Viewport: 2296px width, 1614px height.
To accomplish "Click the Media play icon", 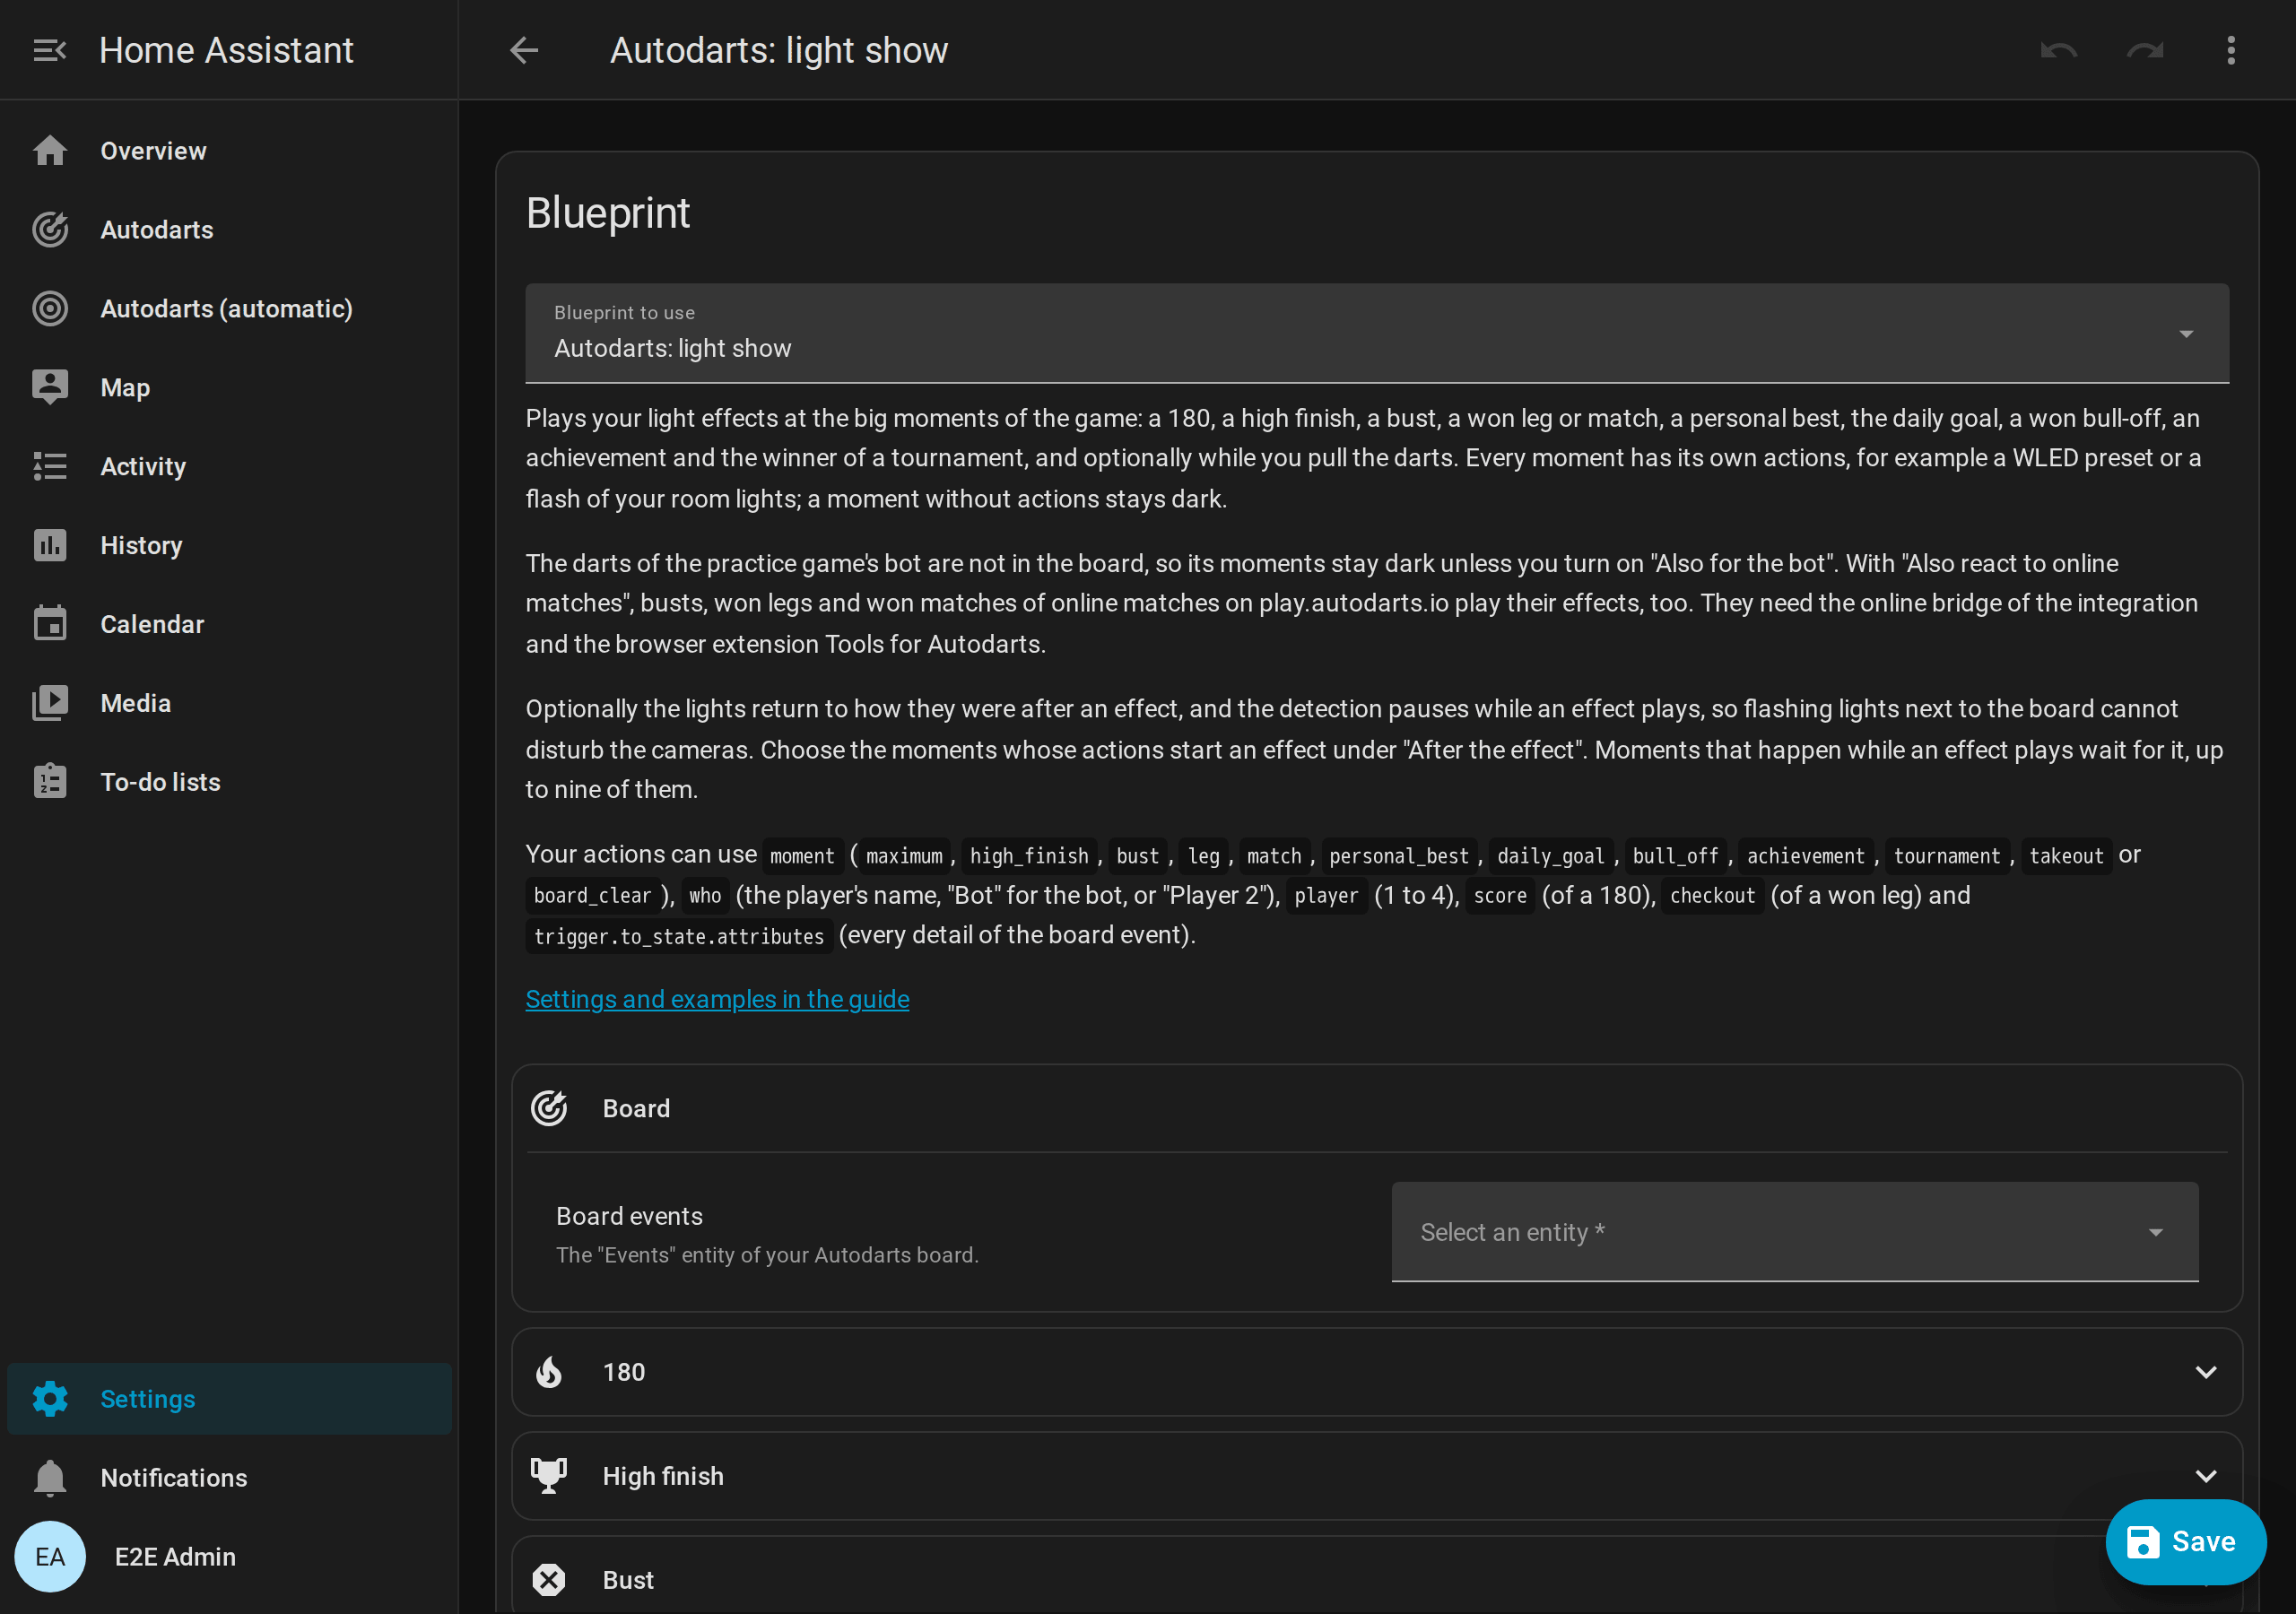I will [50, 703].
